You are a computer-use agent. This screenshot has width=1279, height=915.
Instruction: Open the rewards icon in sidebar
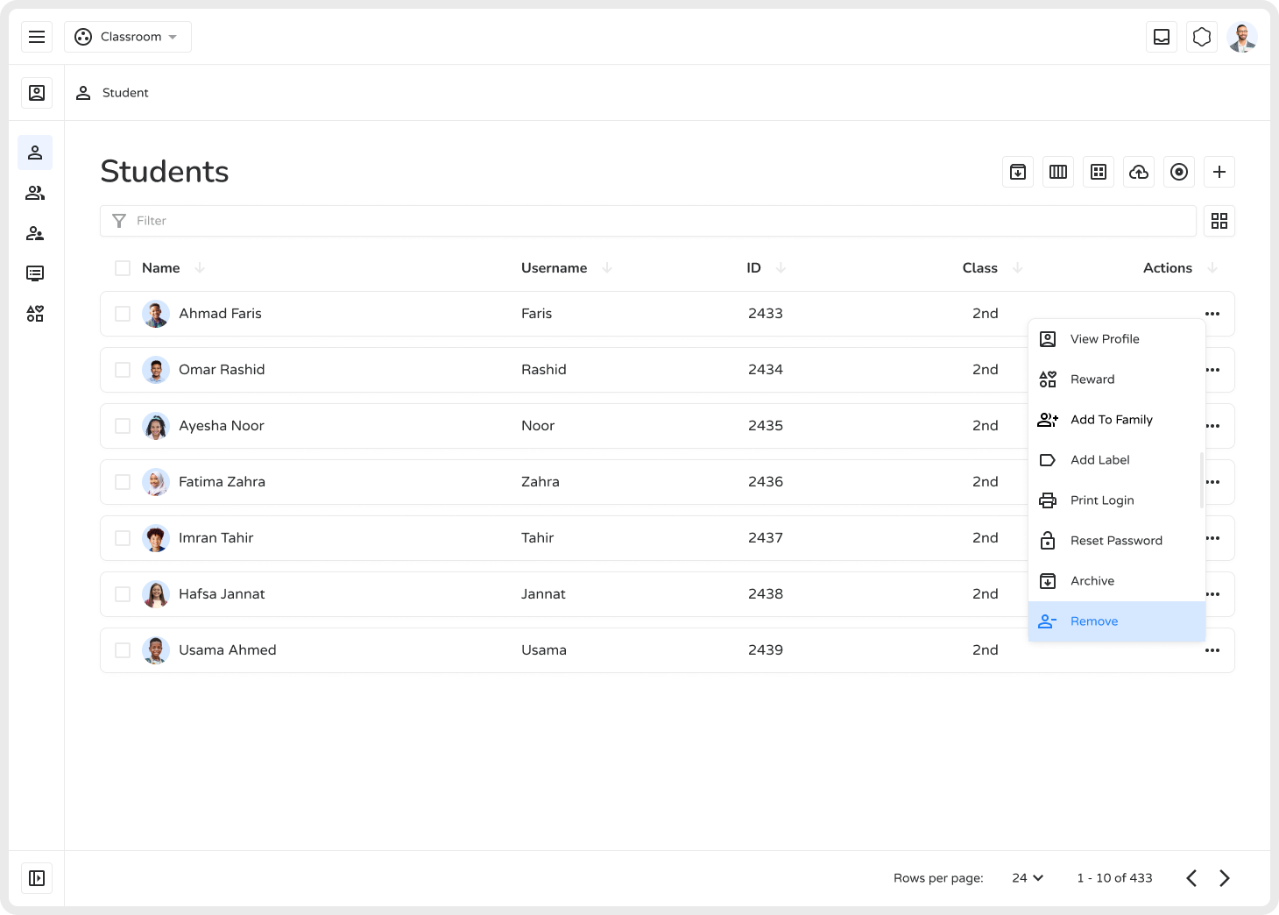pyautogui.click(x=35, y=314)
